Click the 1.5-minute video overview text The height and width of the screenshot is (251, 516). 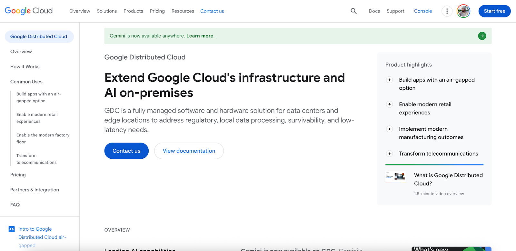[x=439, y=194]
